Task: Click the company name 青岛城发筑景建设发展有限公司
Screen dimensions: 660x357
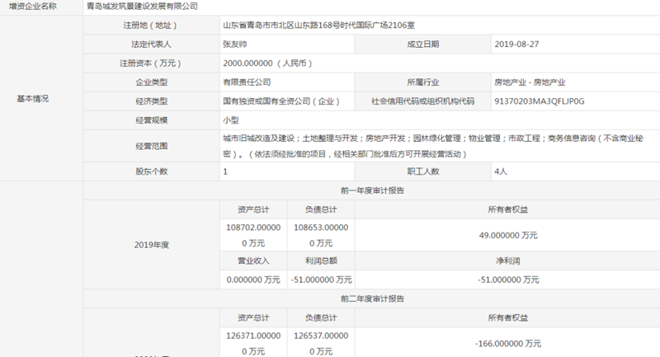Action: tap(142, 6)
